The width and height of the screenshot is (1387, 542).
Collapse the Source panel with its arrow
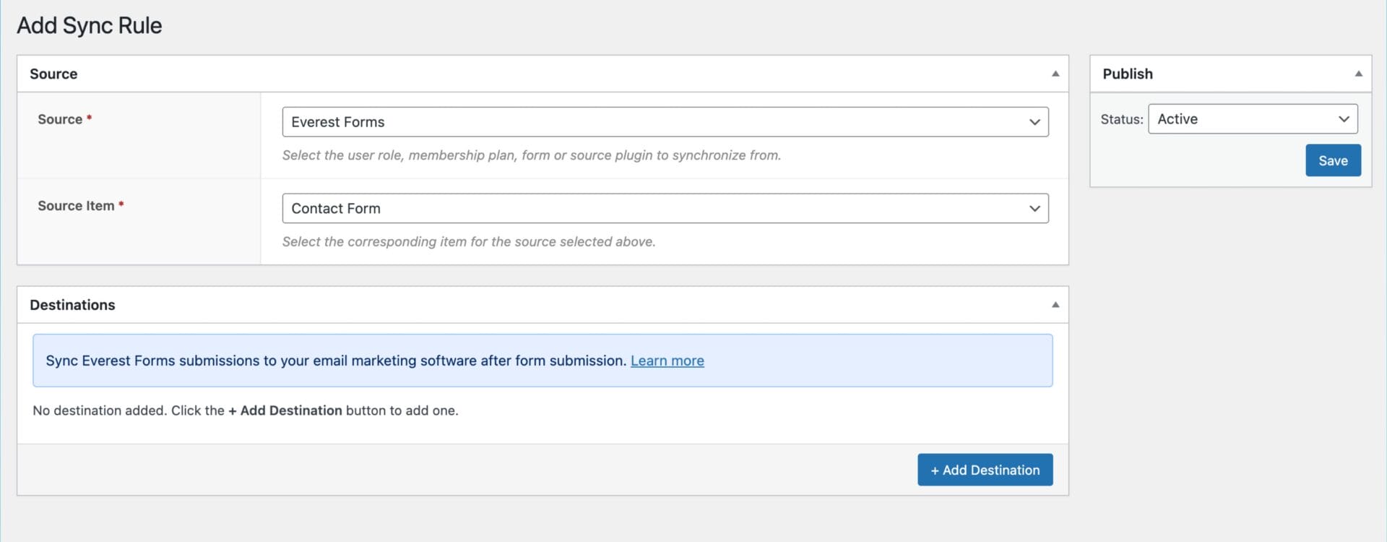(x=1055, y=74)
